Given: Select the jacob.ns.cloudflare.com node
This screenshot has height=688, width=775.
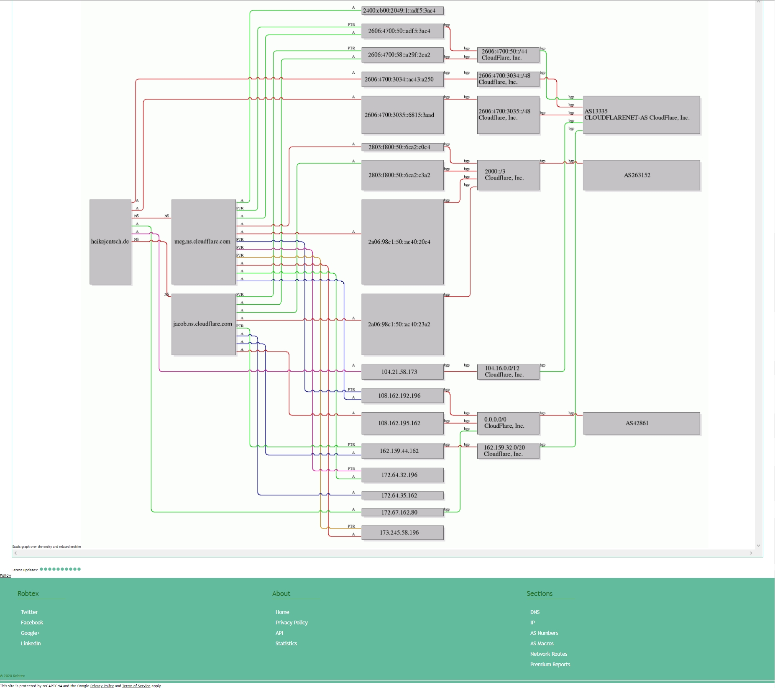Looking at the screenshot, I should pos(204,324).
